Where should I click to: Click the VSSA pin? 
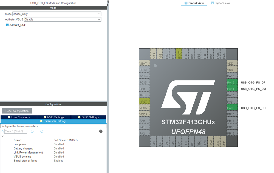tap(144, 108)
